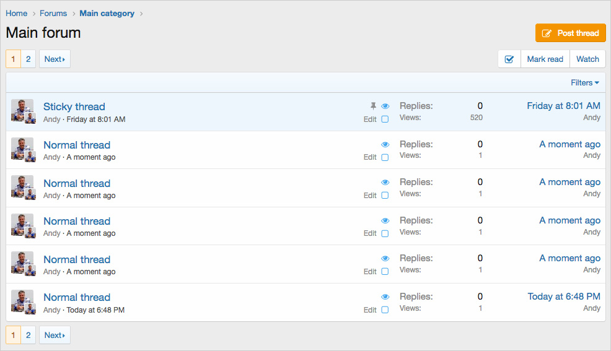Click the eye icon on Sticky thread row
This screenshot has width=611, height=351.
pos(385,106)
